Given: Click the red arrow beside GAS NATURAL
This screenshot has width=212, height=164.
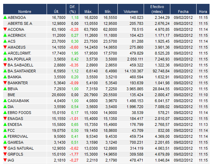Looking at the screenshot, I should [5, 148].
